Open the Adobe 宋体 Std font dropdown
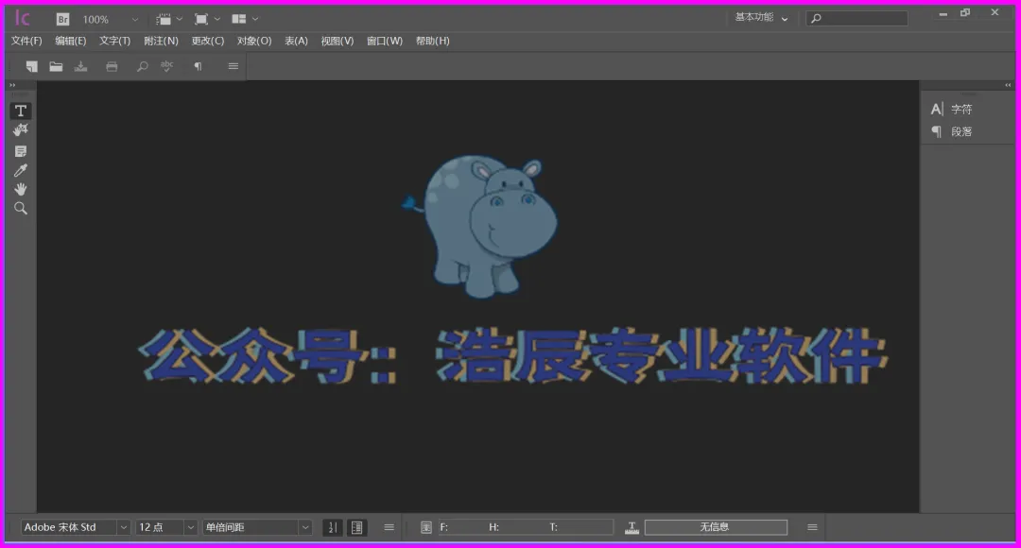This screenshot has width=1021, height=548. (75, 527)
